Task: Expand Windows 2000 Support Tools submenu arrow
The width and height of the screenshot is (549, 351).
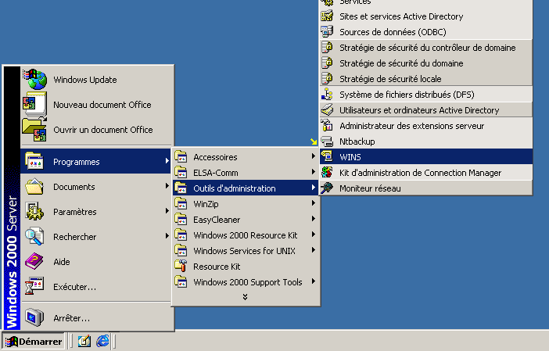Action: point(314,281)
